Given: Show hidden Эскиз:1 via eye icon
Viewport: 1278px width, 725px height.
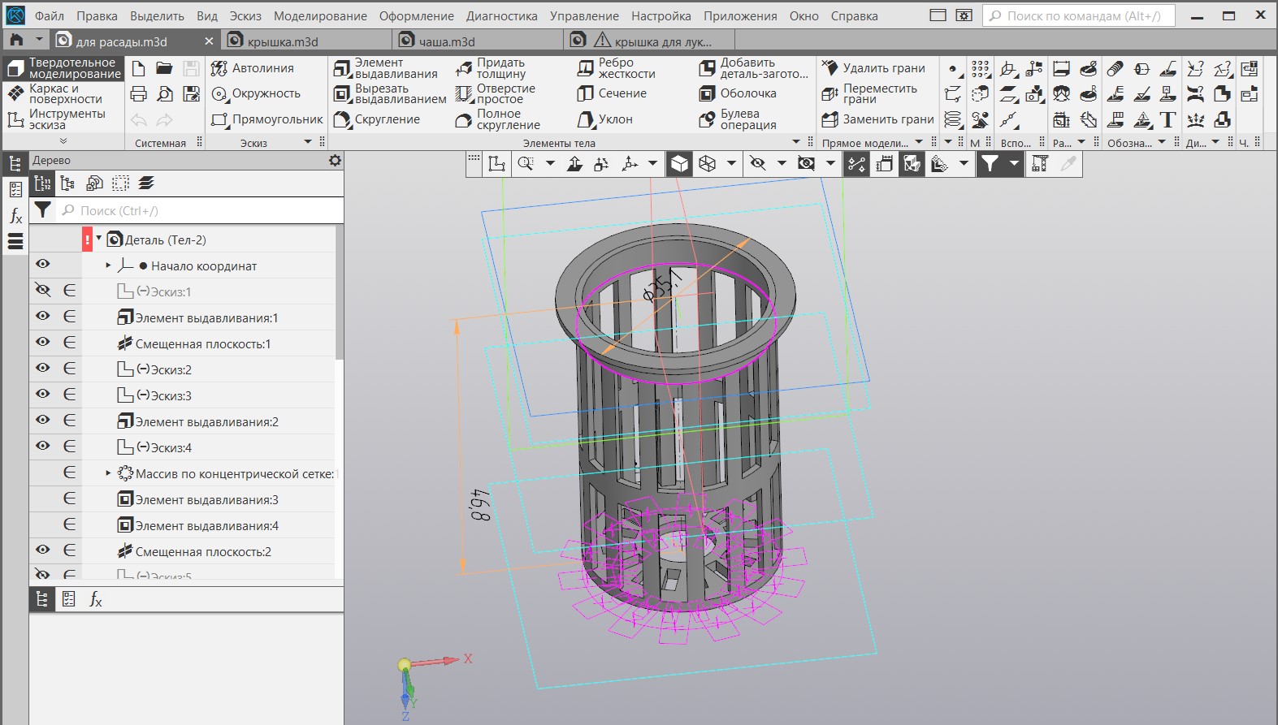Looking at the screenshot, I should coord(43,290).
